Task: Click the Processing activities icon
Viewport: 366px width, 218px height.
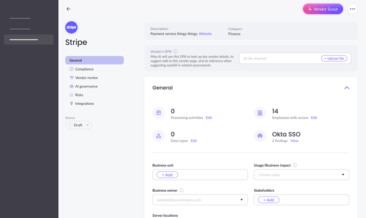Action: (158, 113)
